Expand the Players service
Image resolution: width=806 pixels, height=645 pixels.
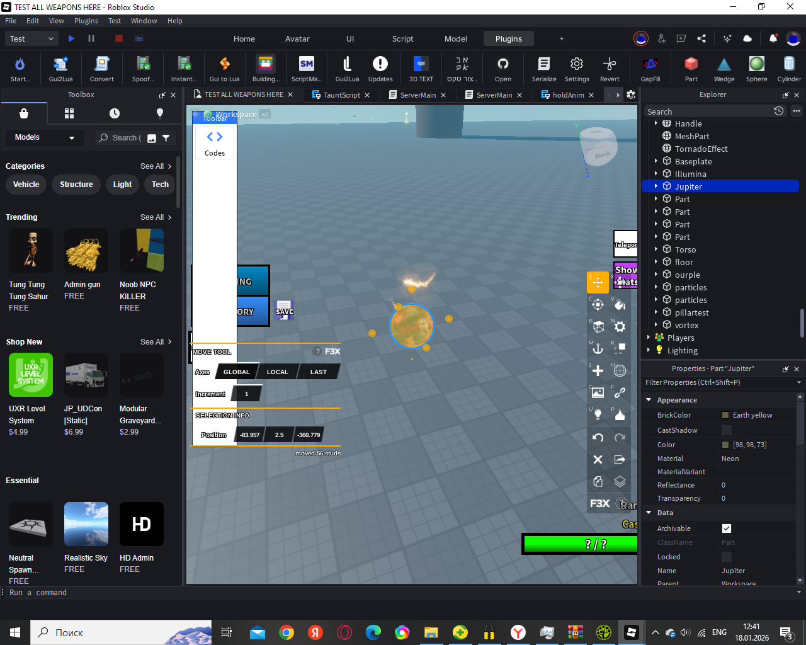pyautogui.click(x=649, y=338)
